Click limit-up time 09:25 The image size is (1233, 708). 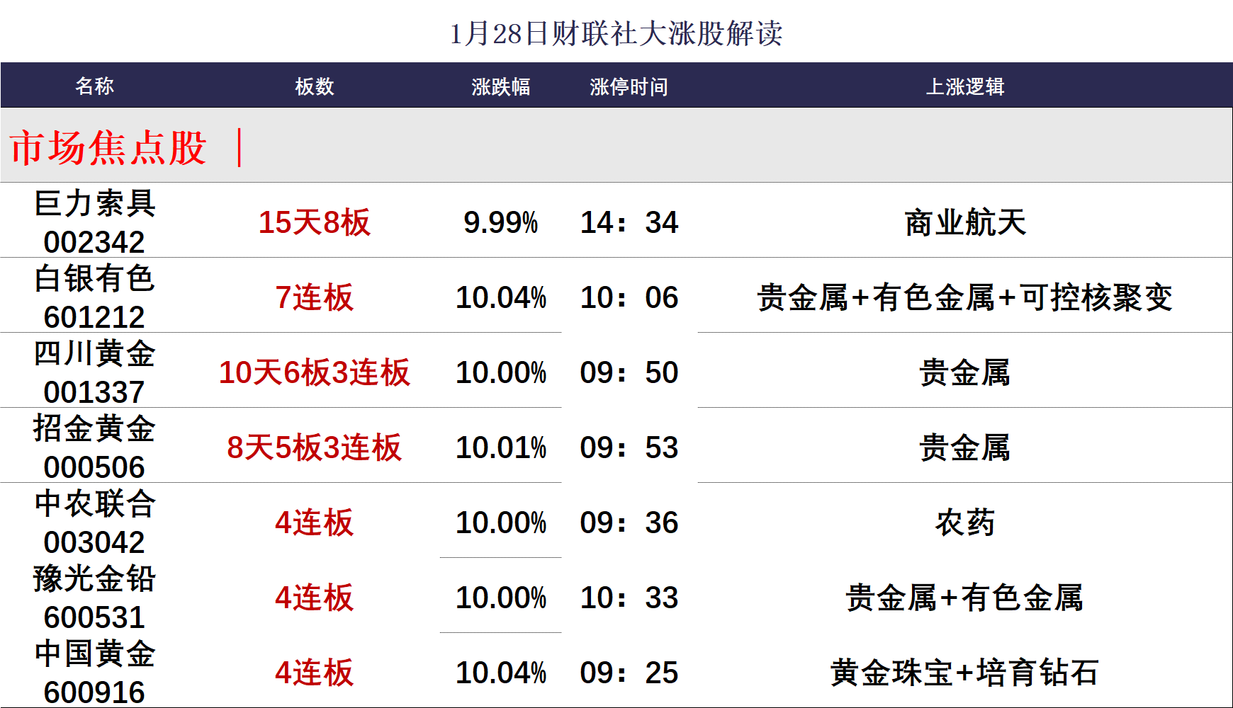pos(629,673)
